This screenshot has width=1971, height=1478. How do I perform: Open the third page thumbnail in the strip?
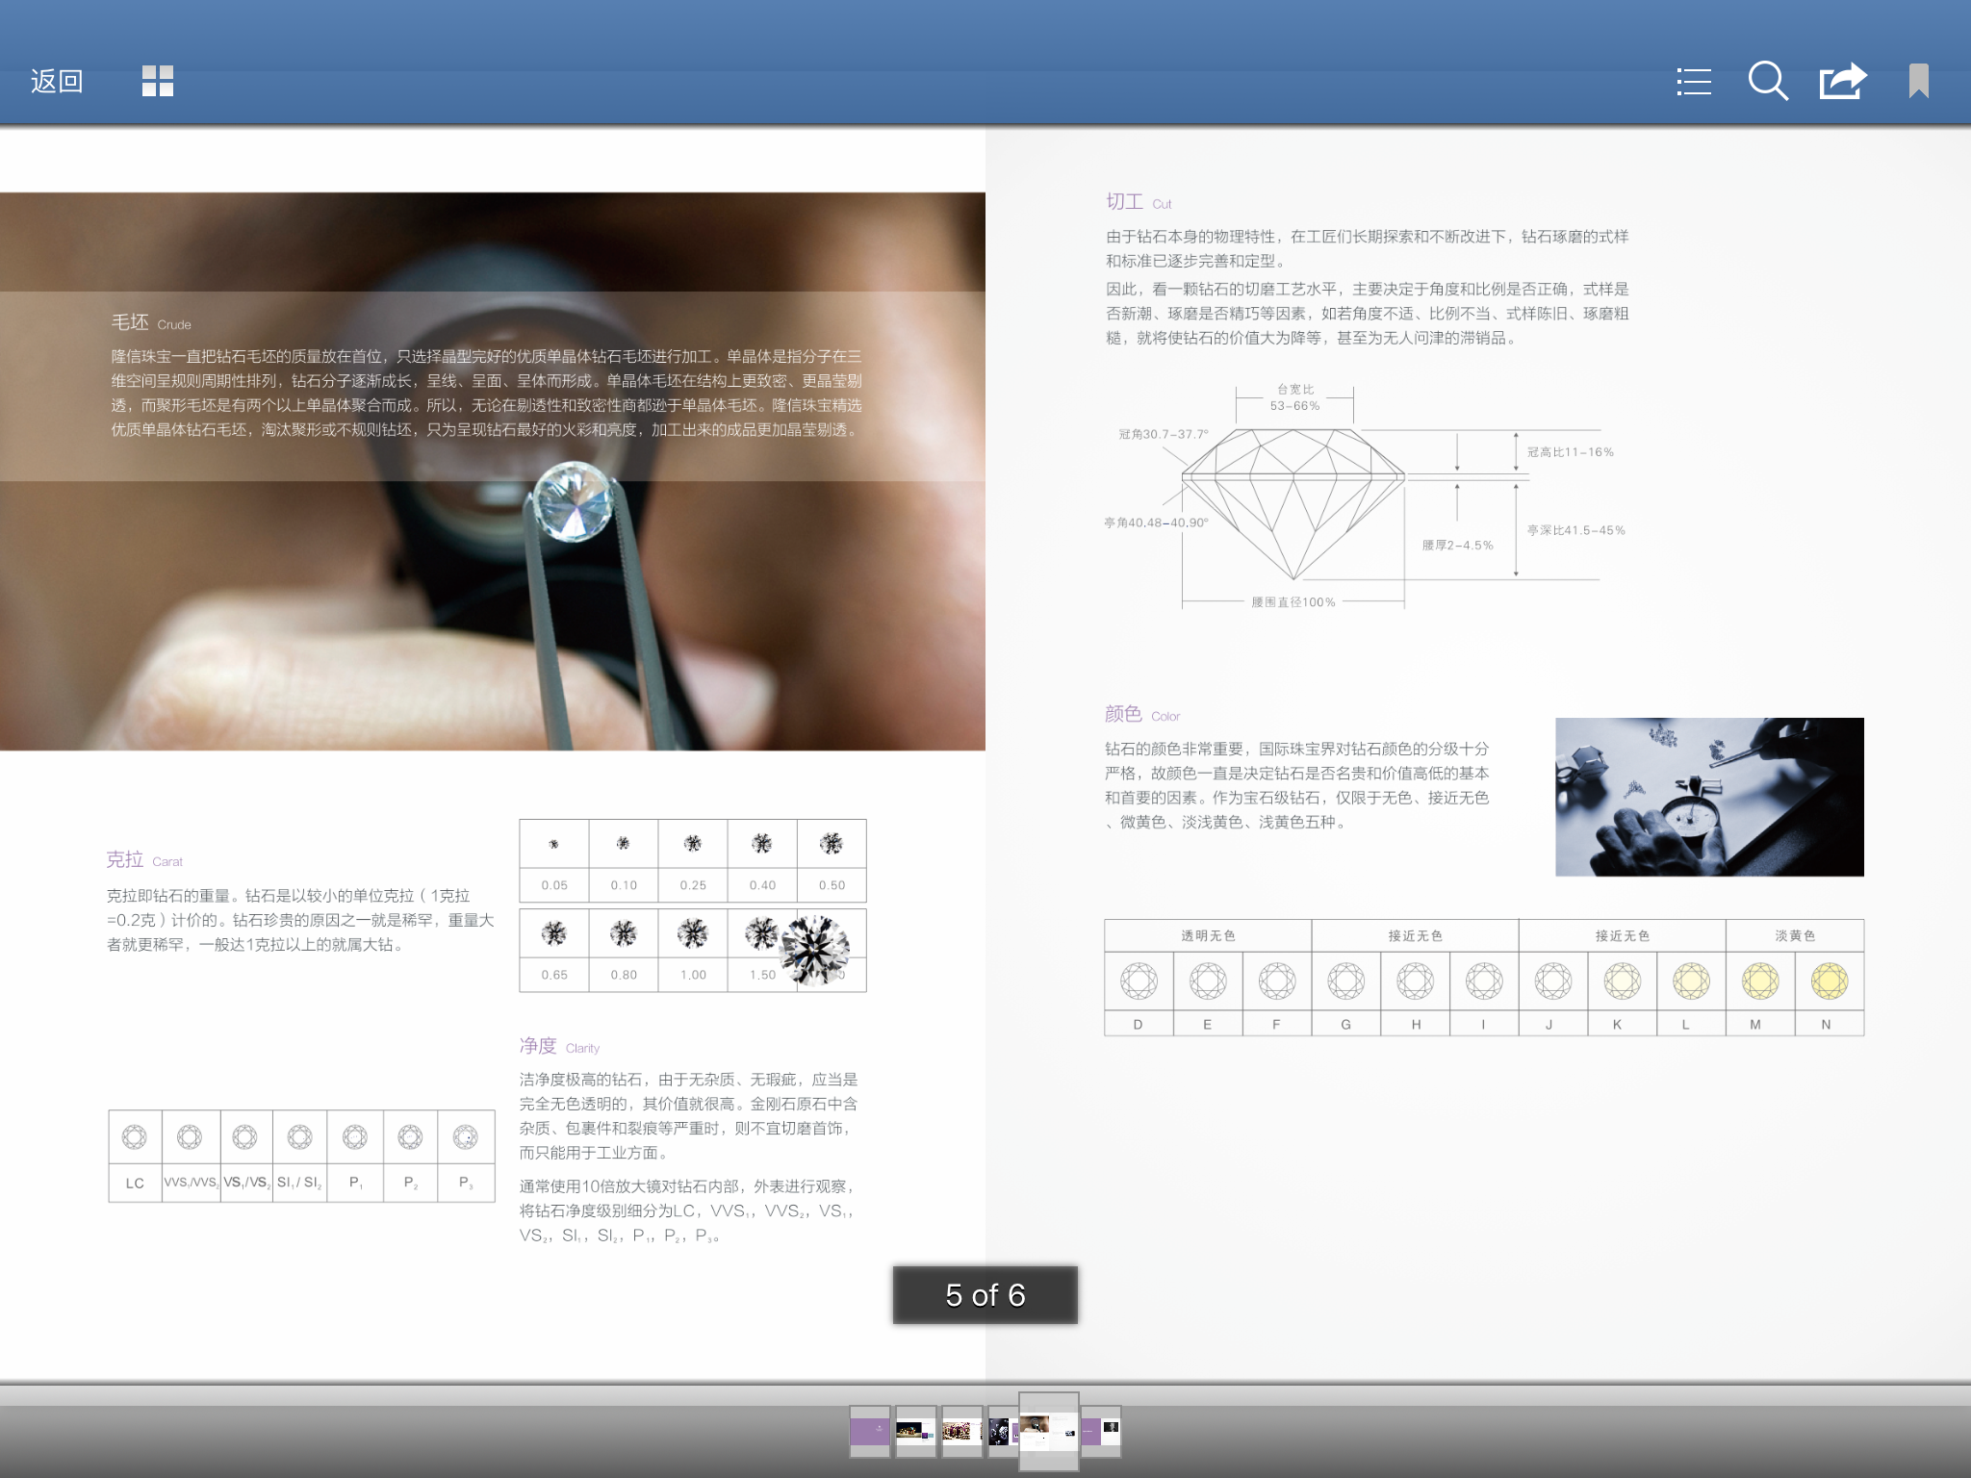pyautogui.click(x=962, y=1431)
